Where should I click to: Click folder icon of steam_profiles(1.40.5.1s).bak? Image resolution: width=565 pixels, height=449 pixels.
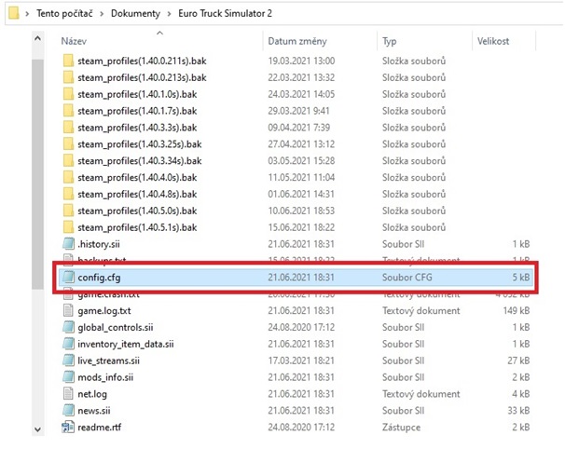[x=68, y=227]
